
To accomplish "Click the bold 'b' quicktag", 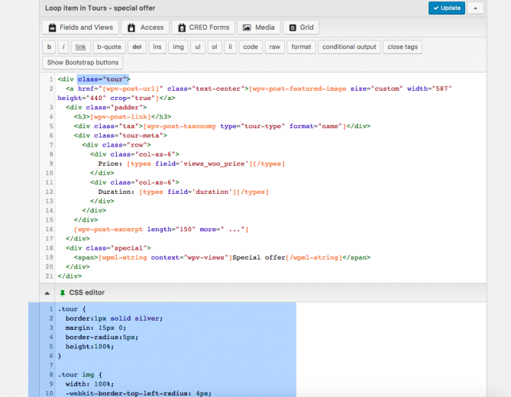I will click(x=49, y=47).
